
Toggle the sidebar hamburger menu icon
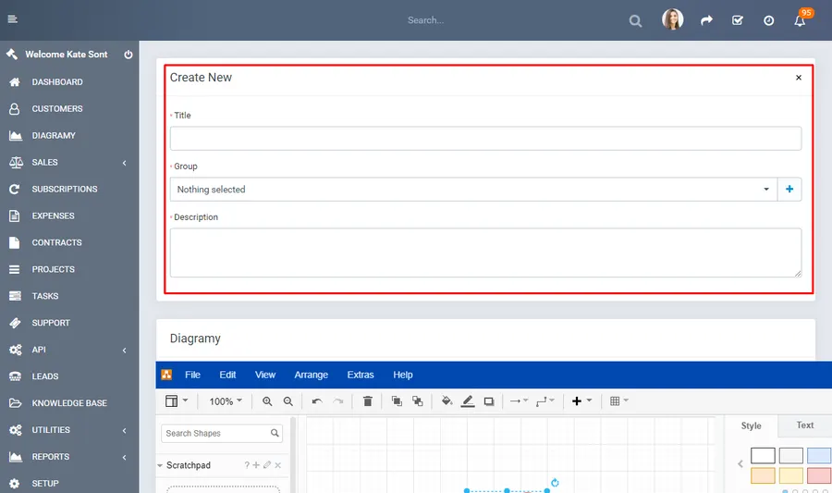point(13,19)
